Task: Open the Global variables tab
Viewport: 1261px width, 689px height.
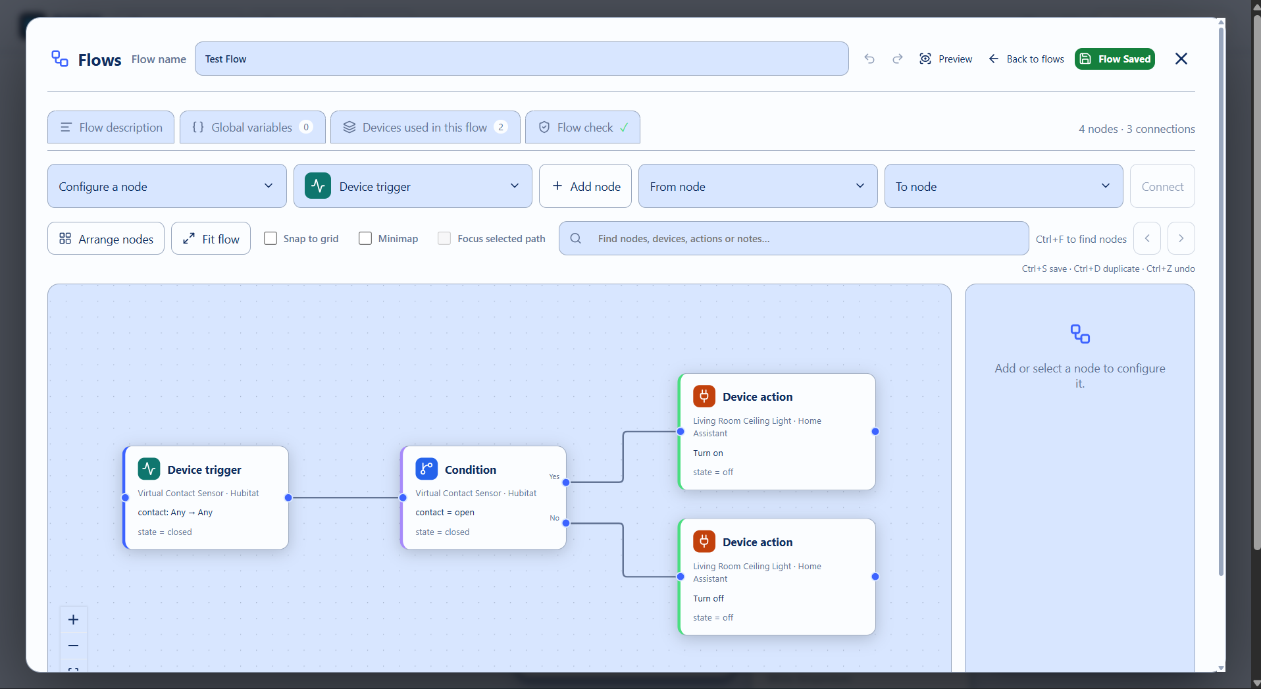Action: [252, 127]
